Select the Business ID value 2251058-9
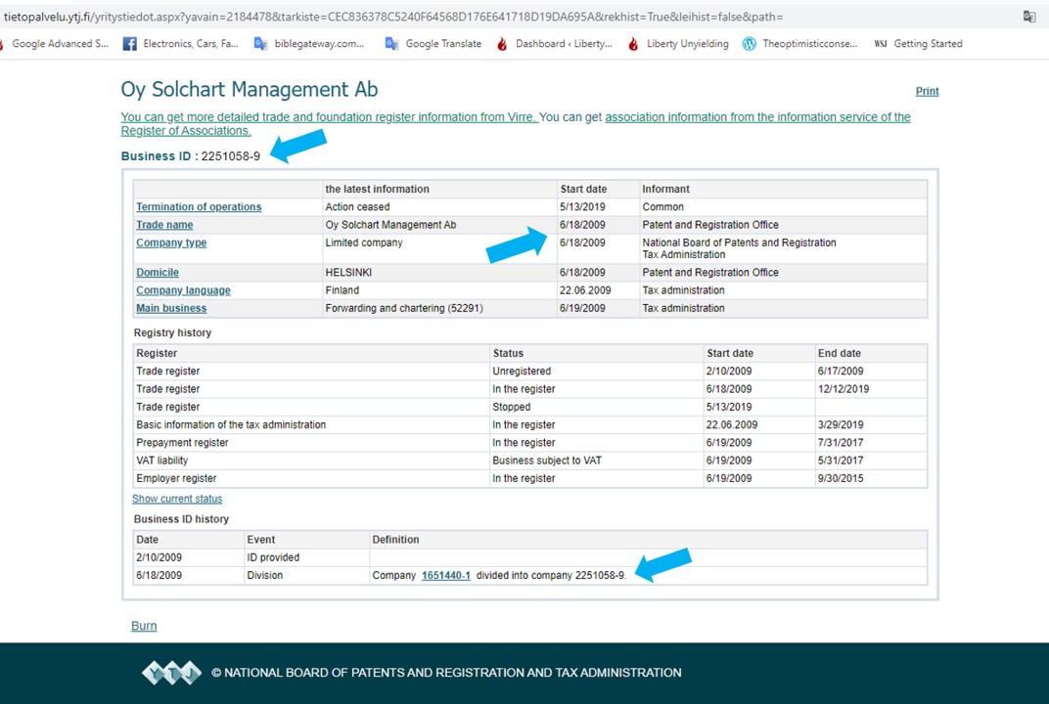This screenshot has height=704, width=1049. pos(231,155)
